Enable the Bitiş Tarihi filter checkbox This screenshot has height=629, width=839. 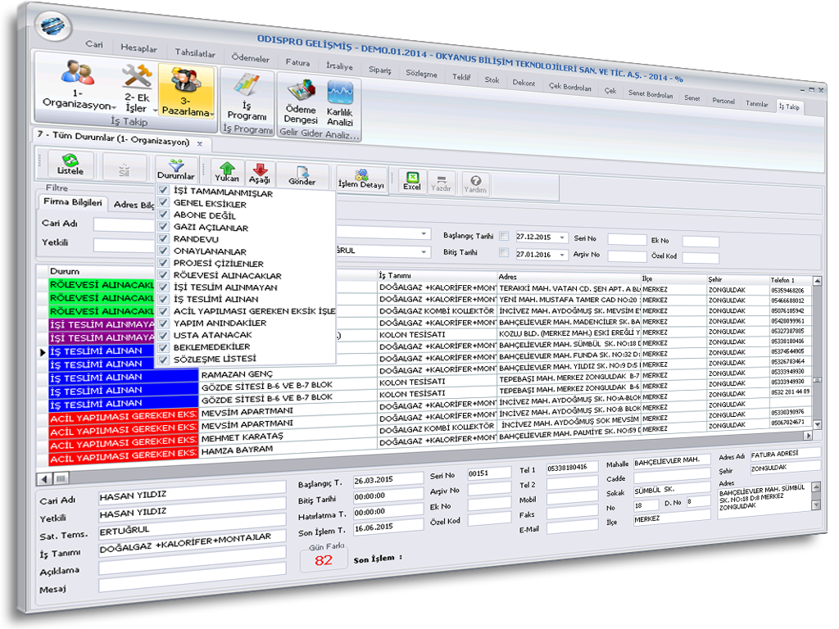tap(504, 252)
